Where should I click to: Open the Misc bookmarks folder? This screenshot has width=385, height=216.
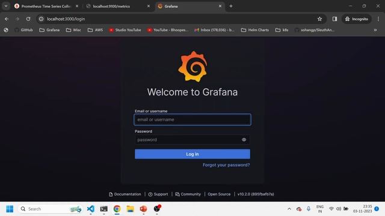(73, 30)
